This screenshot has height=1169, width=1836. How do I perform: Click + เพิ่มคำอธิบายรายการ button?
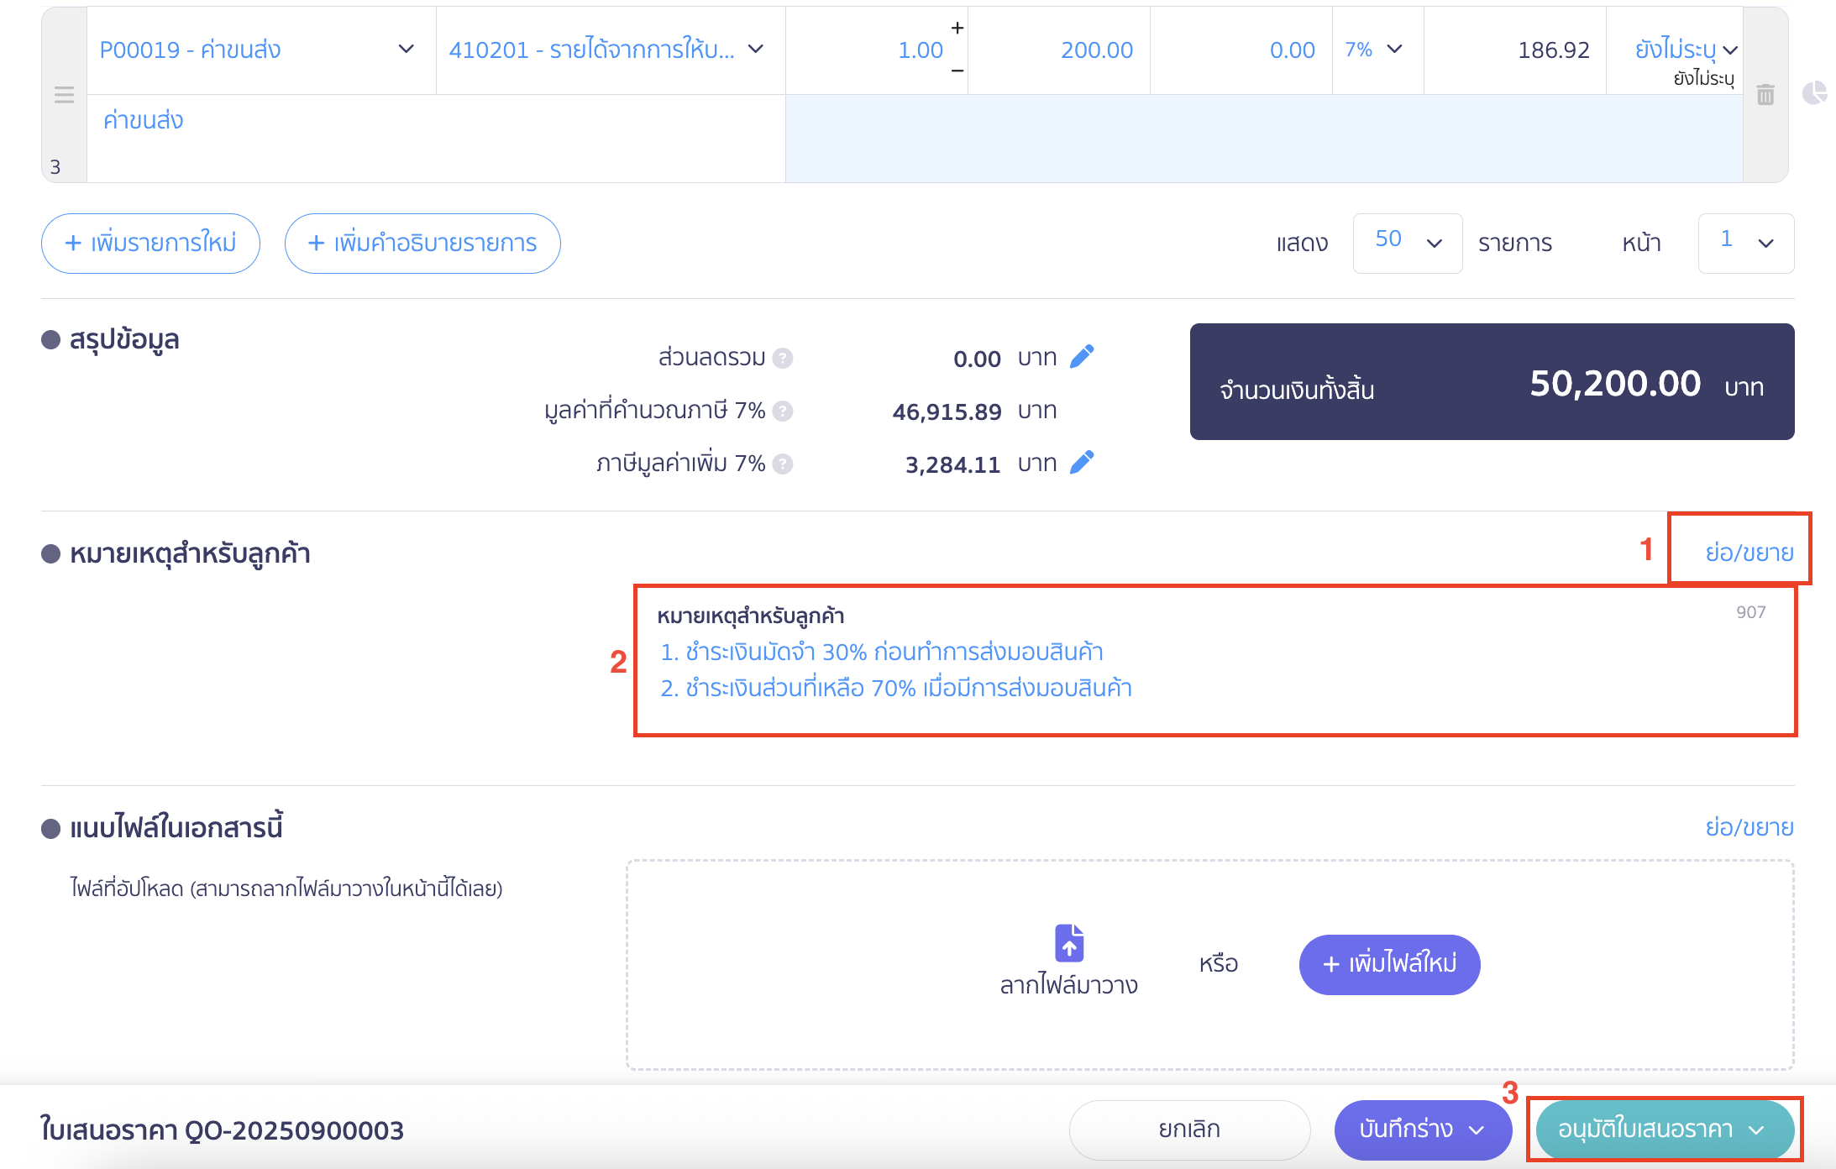click(422, 244)
